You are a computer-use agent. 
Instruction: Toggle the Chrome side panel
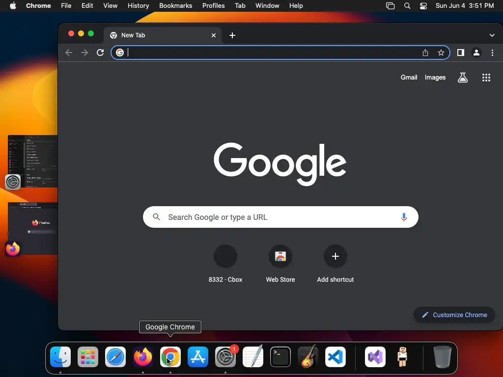[x=461, y=53]
